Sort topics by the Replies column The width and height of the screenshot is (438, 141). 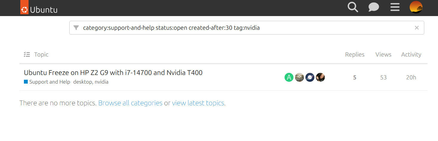355,54
